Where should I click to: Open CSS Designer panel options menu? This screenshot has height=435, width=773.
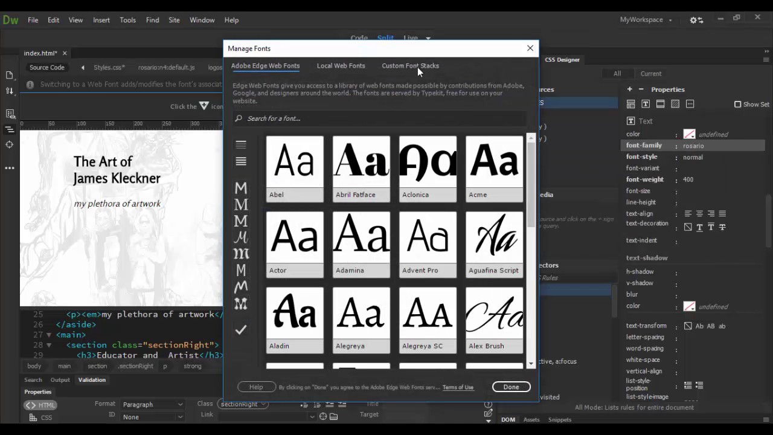[766, 60]
